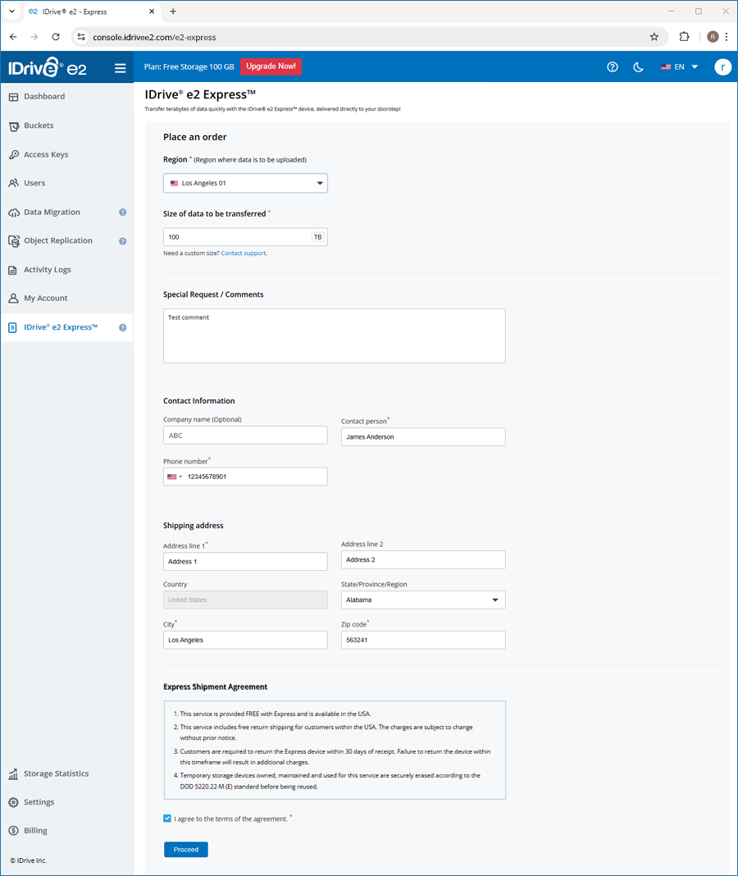Go back in browser history
Viewport: 738px width, 876px height.
tap(13, 37)
